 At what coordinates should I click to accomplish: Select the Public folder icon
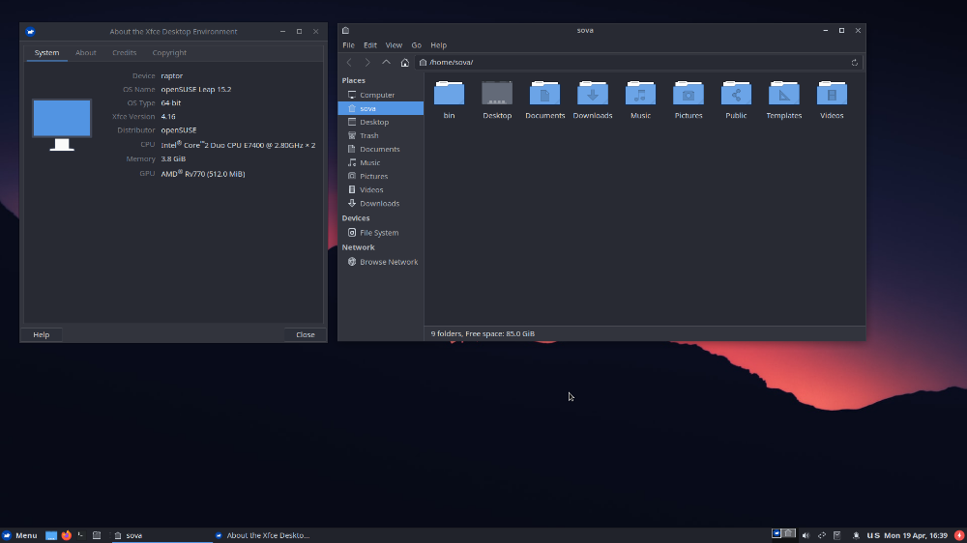736,93
